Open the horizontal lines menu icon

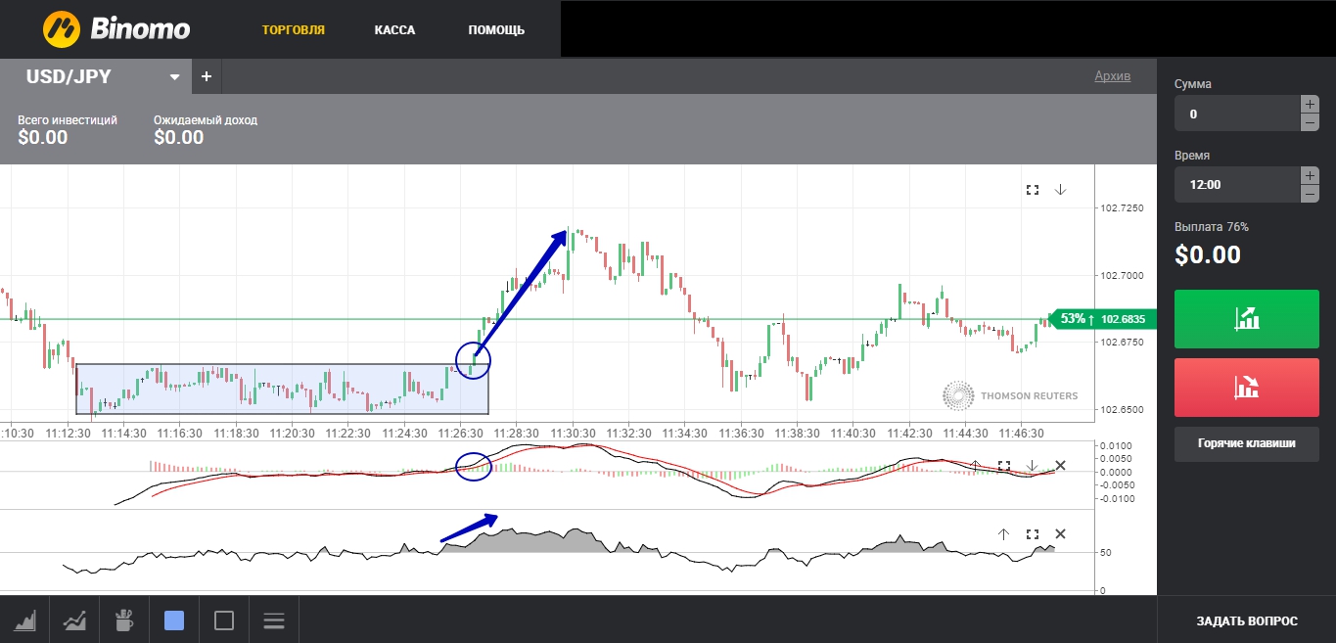click(274, 620)
